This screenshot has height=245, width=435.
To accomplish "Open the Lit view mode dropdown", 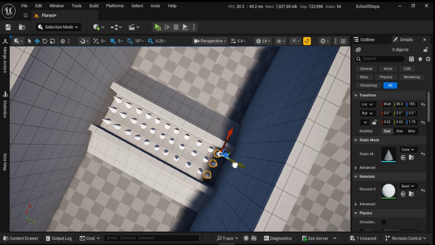I will [x=263, y=41].
